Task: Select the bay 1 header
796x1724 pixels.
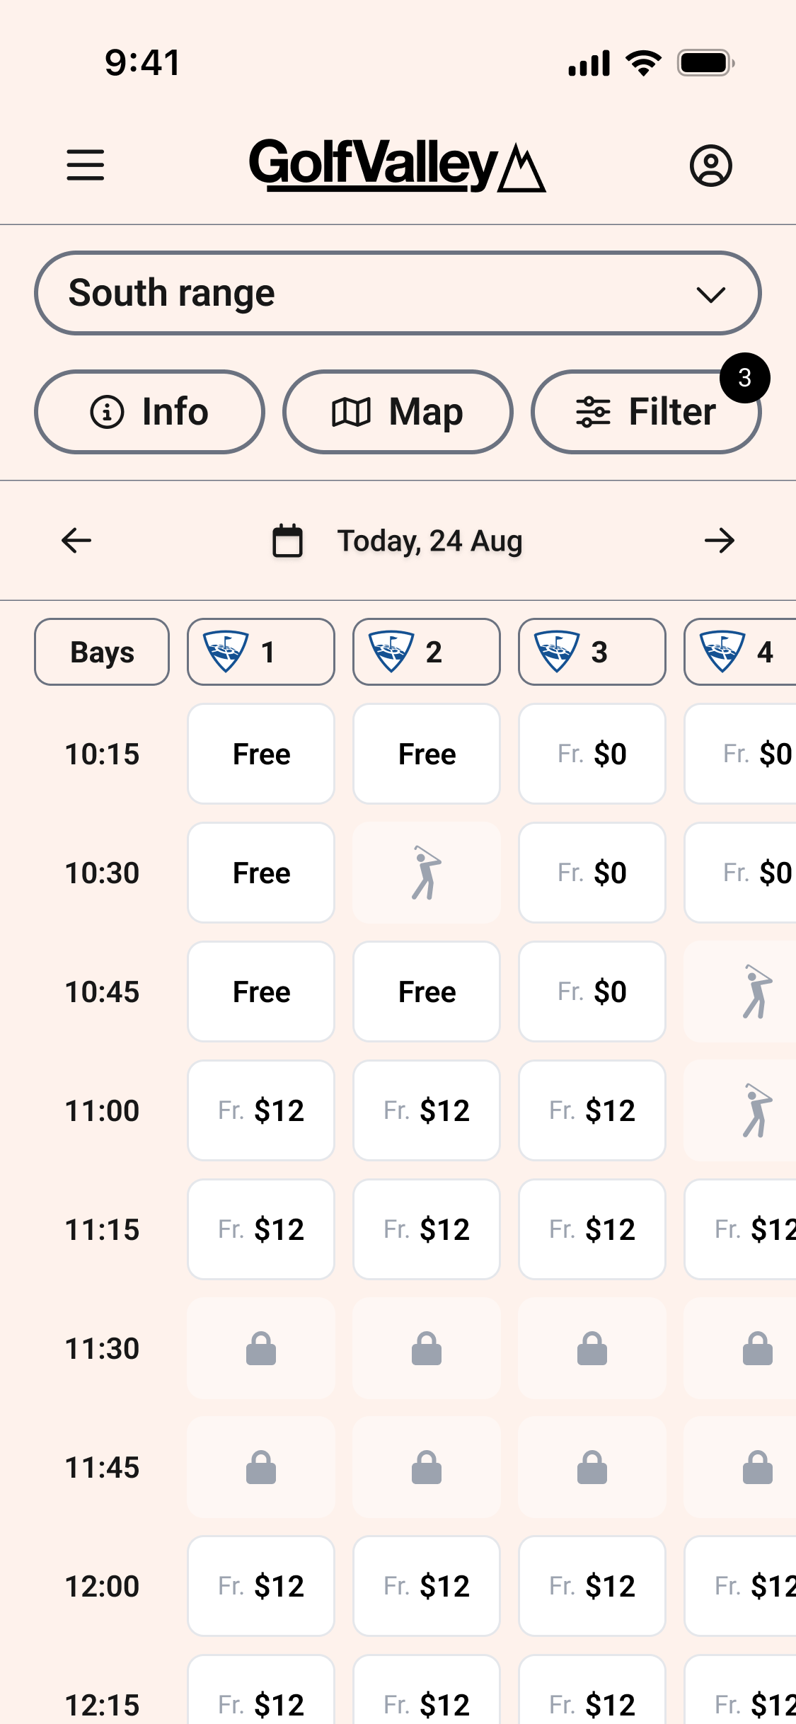Action: tap(260, 652)
